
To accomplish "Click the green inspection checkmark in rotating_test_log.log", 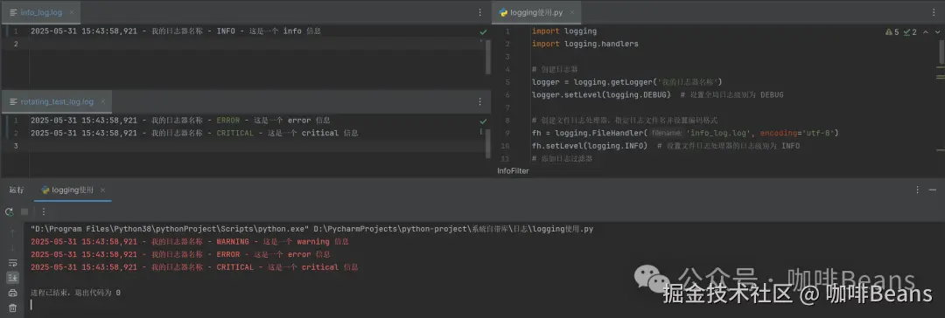I will (483, 121).
